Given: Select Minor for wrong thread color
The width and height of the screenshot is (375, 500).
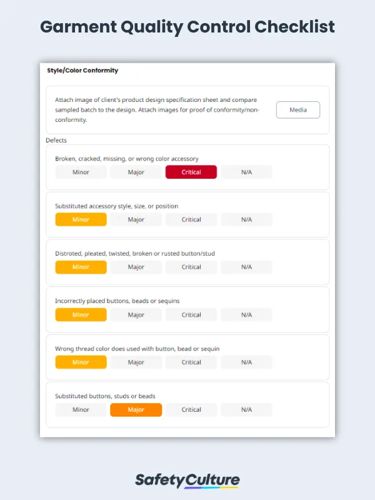Looking at the screenshot, I should pyautogui.click(x=81, y=362).
